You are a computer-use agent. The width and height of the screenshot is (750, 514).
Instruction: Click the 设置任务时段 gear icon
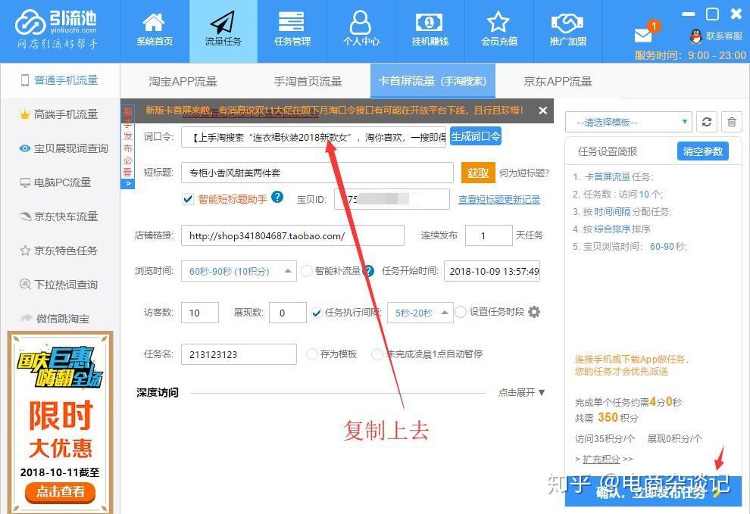(x=533, y=312)
